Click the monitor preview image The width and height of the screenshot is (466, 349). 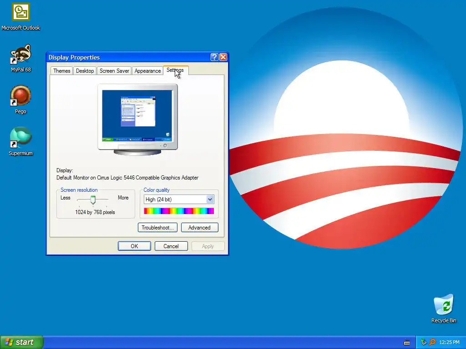(137, 120)
